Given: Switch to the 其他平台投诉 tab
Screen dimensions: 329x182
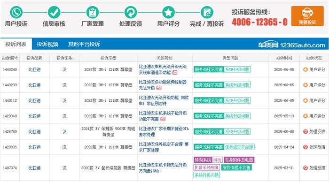Looking at the screenshot, I should [x=84, y=44].
